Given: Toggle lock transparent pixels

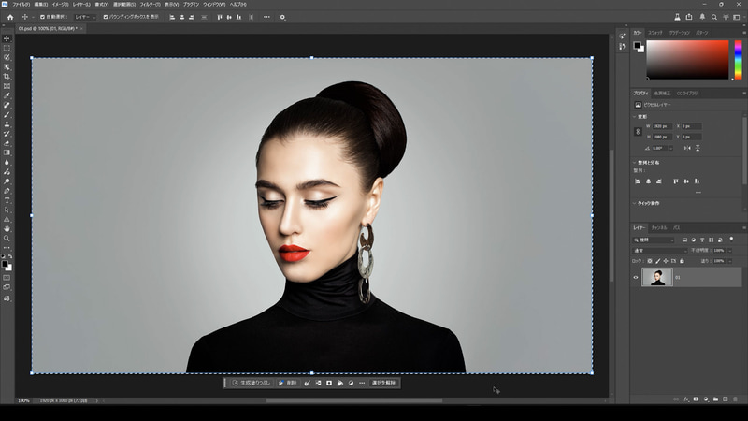Looking at the screenshot, I should click(649, 261).
